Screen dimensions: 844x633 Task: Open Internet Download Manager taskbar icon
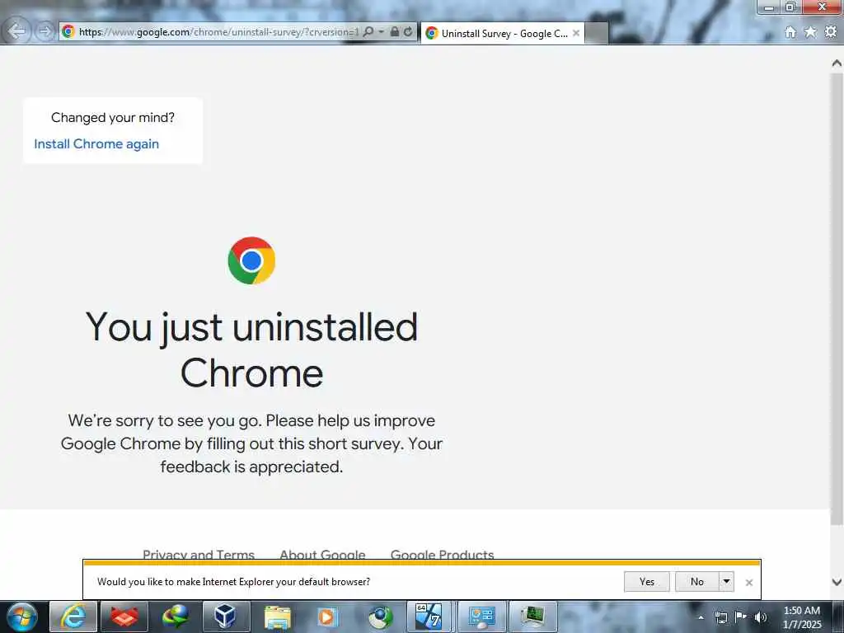[176, 617]
